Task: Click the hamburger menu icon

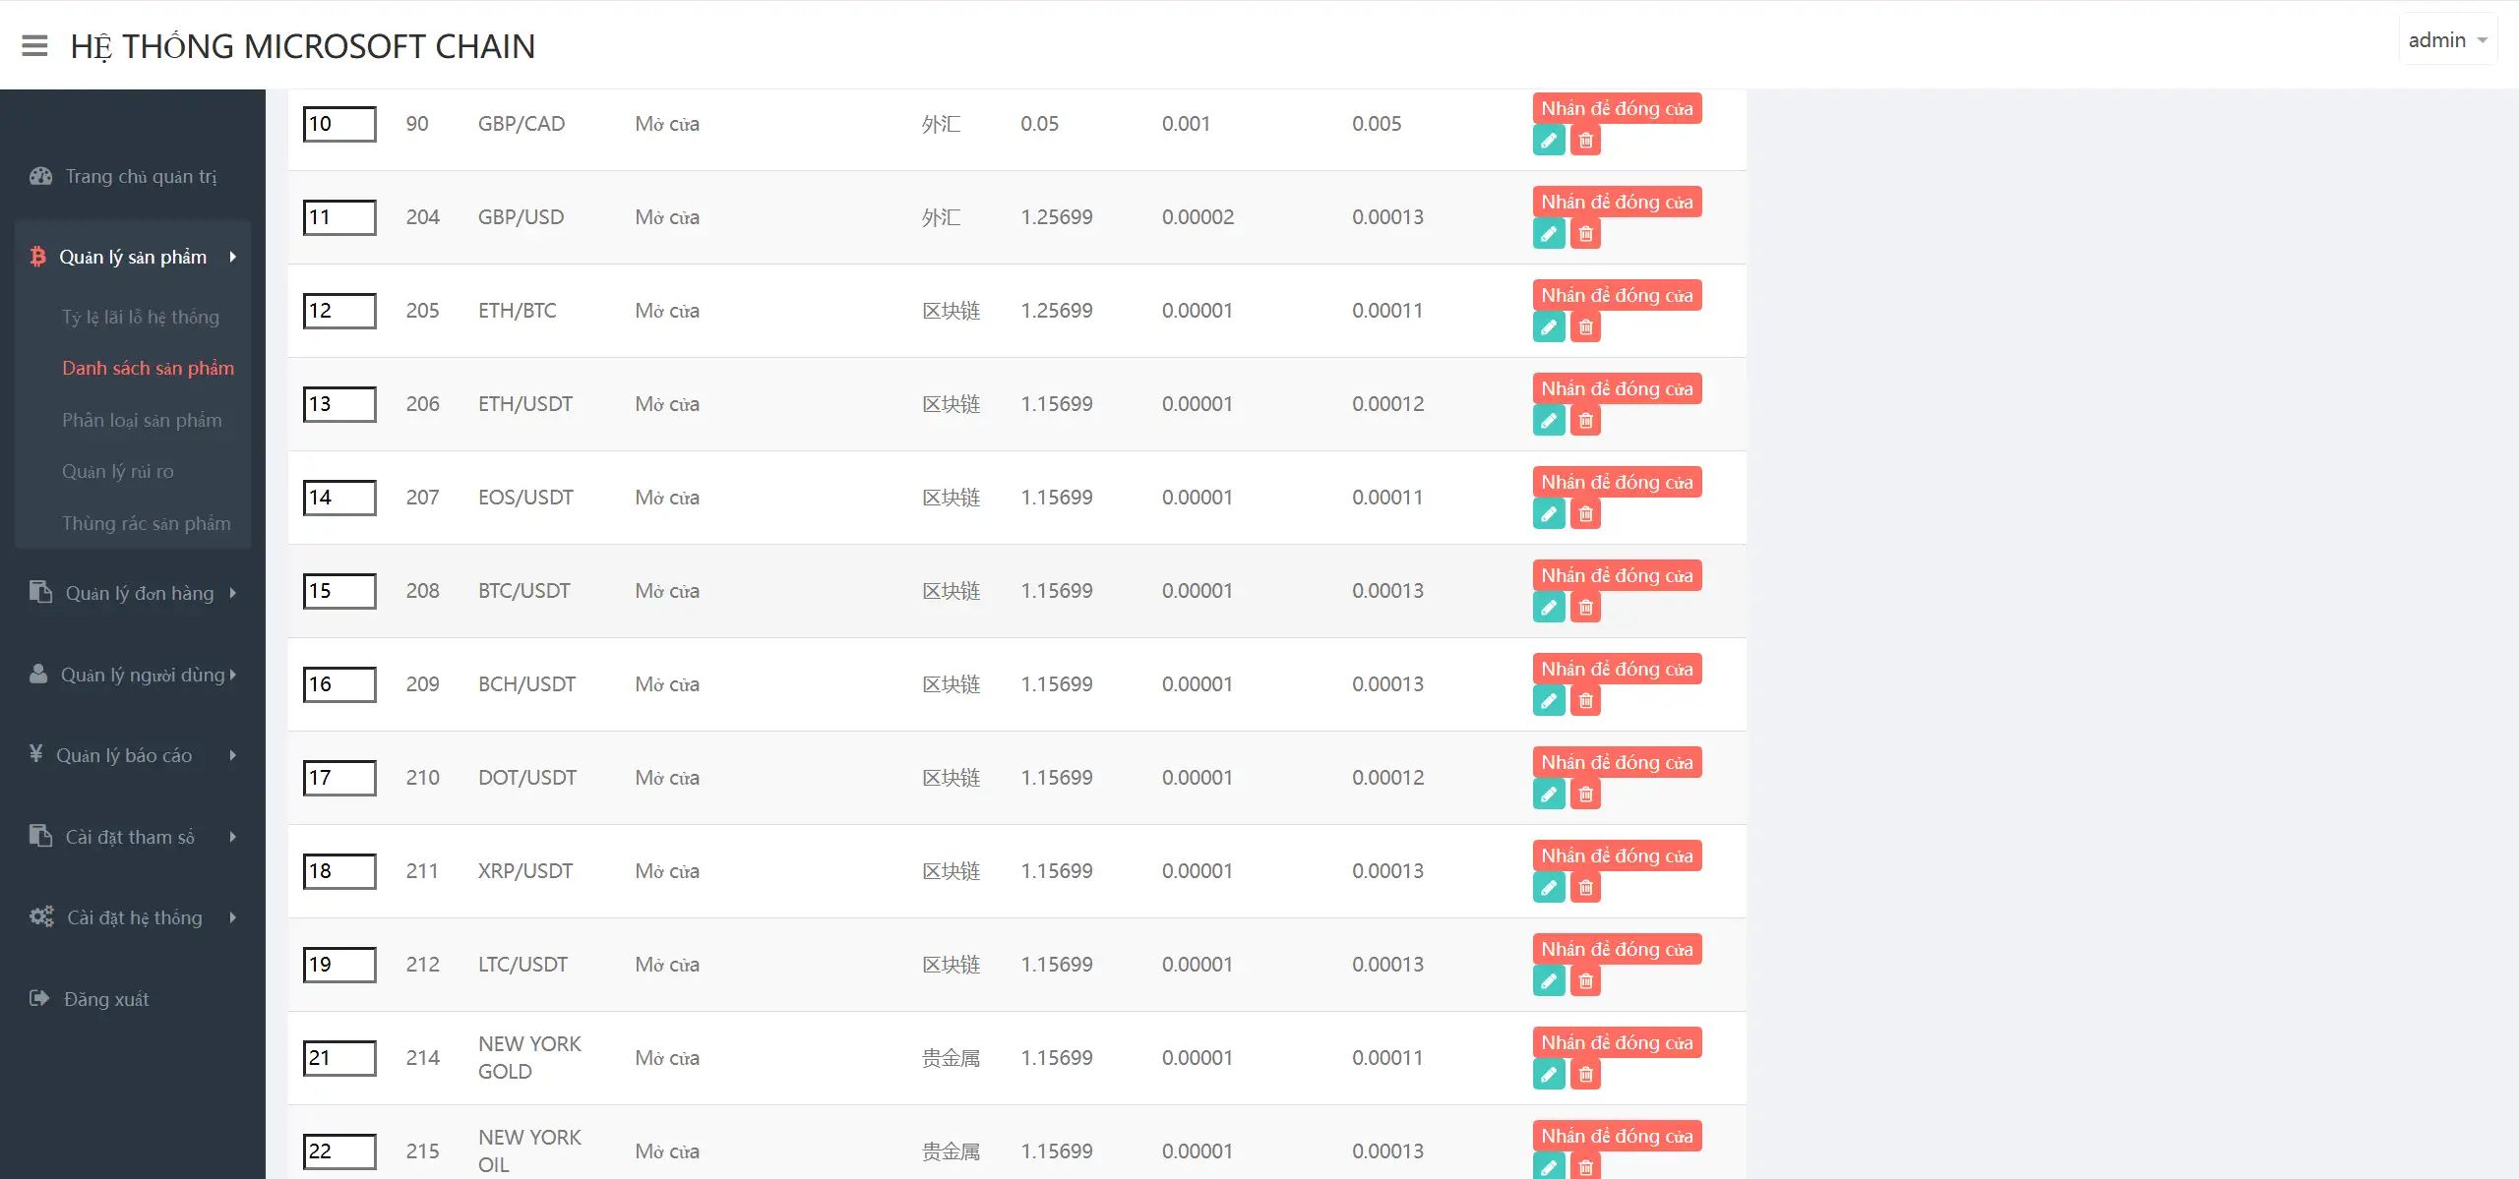Action: tap(34, 46)
